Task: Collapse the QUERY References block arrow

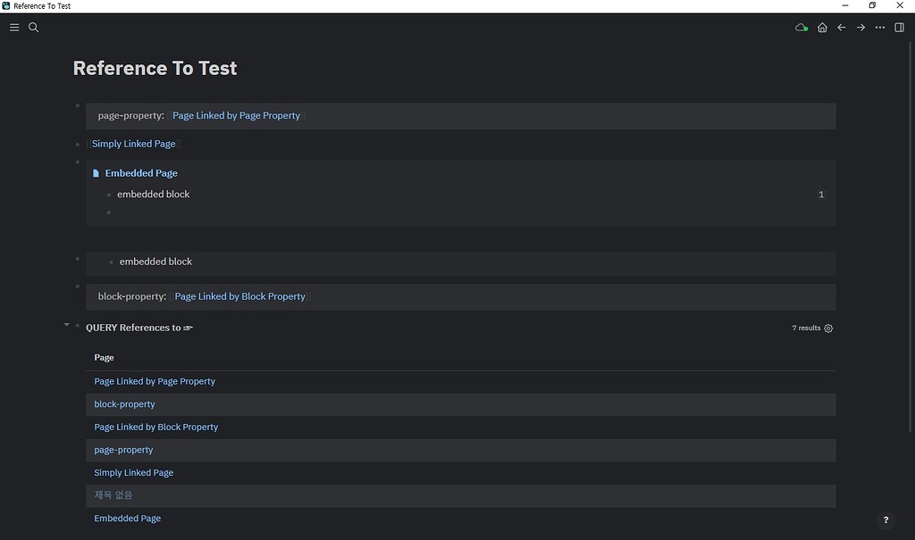Action: tap(66, 325)
